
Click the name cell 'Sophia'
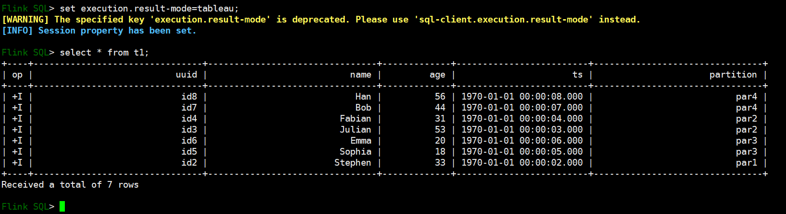click(x=355, y=152)
